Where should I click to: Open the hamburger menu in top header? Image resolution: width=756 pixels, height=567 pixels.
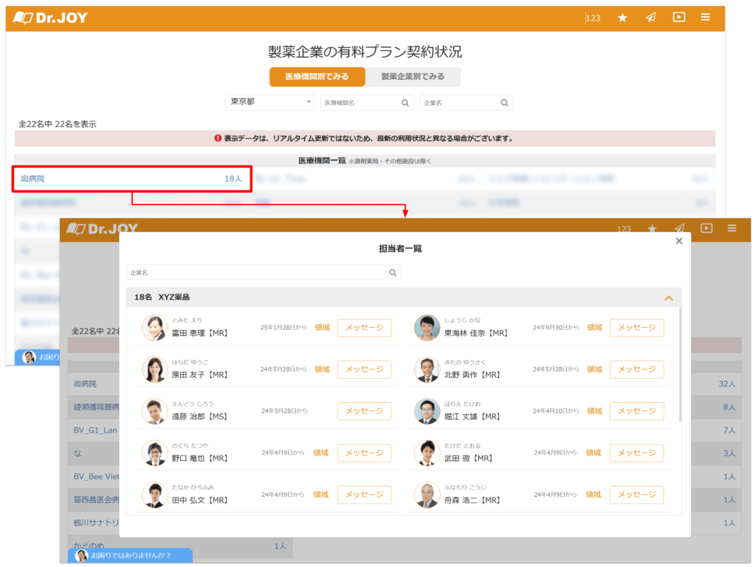coord(706,18)
